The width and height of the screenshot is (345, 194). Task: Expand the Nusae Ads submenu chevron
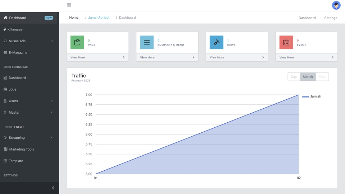(x=52, y=41)
